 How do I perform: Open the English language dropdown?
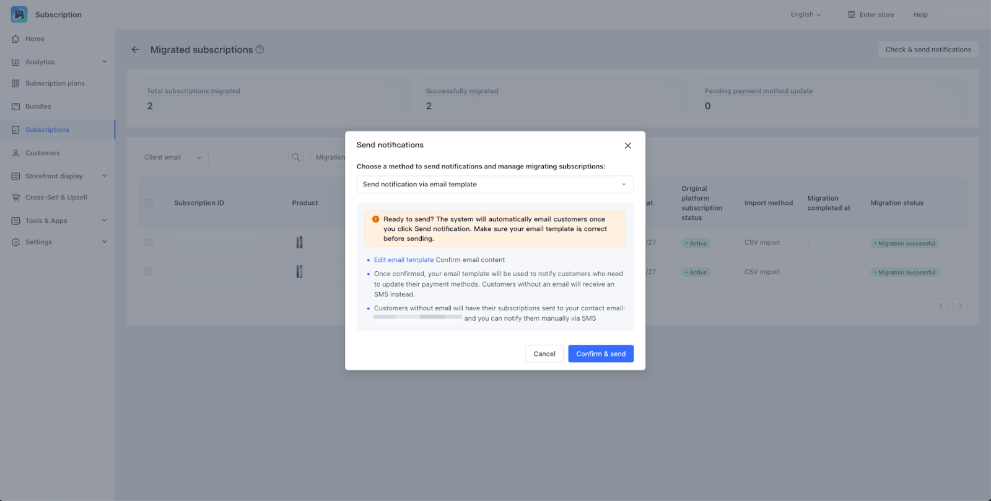coord(805,15)
